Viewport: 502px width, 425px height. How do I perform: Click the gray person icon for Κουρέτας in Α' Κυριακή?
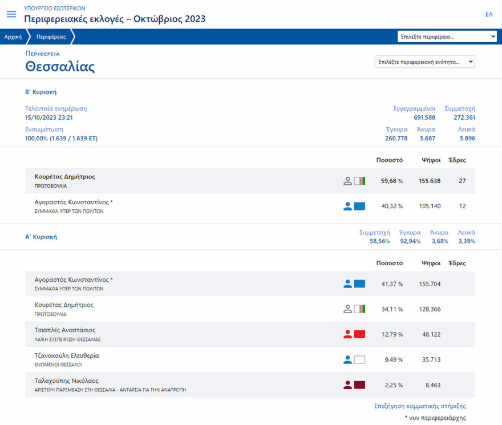(347, 309)
